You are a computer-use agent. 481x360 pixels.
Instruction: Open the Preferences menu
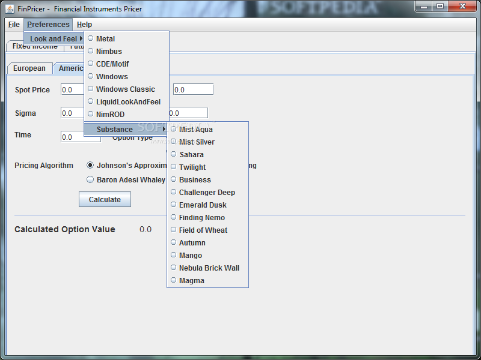point(48,25)
